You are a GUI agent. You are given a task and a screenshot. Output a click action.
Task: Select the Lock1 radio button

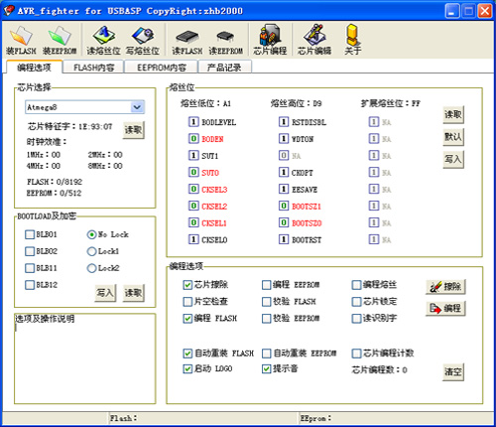(91, 251)
